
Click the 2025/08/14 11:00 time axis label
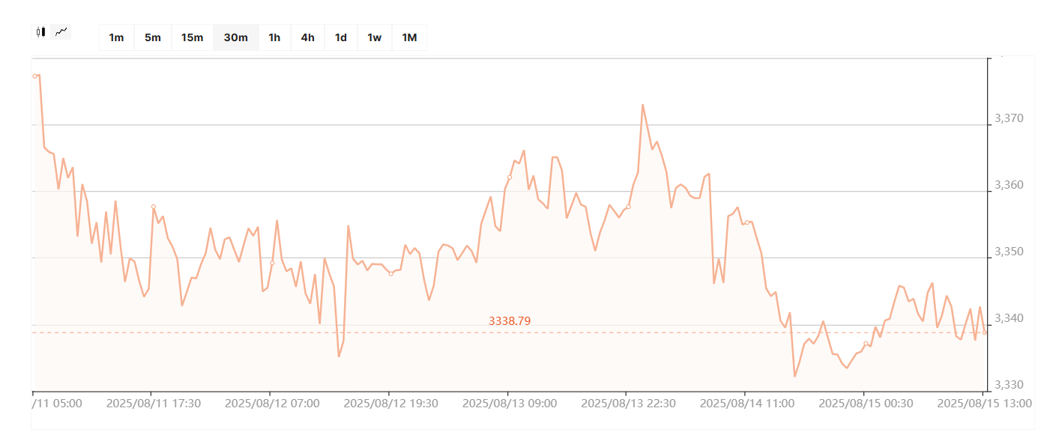(746, 404)
